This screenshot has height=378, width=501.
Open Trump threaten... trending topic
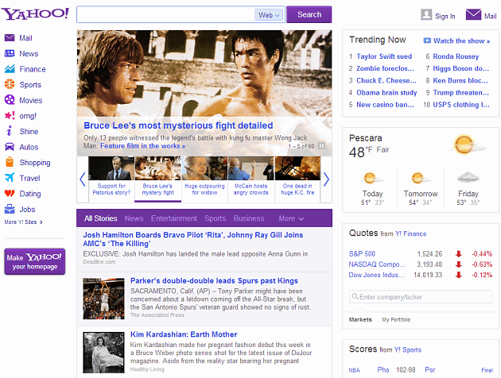[460, 92]
